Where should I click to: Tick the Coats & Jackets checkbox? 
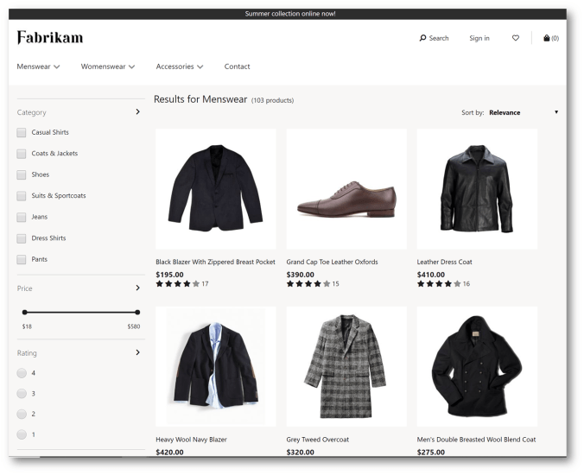22,154
